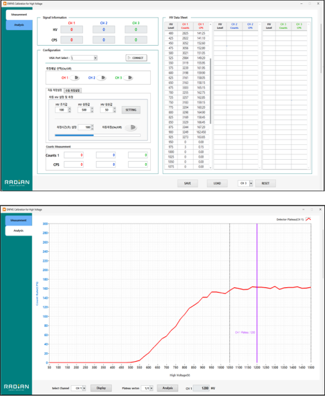325x396 pixels.
Task: Toggle the auto measurement On/Off switch beside the time field
Action: (131, 128)
